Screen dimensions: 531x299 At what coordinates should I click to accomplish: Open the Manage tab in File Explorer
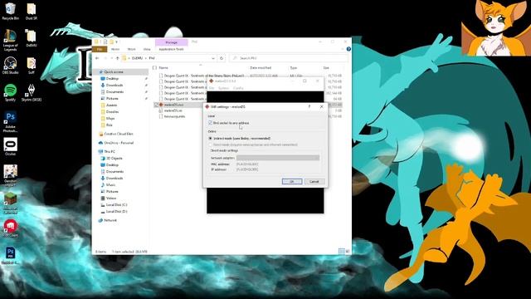[172, 42]
